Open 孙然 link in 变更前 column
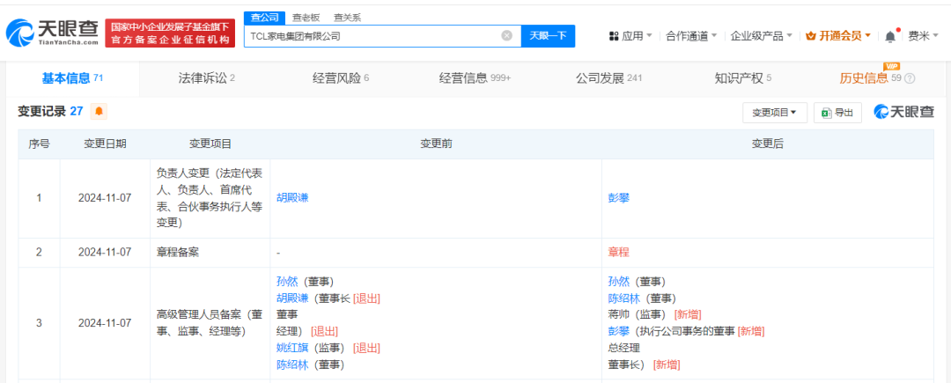951x383 pixels. (287, 282)
